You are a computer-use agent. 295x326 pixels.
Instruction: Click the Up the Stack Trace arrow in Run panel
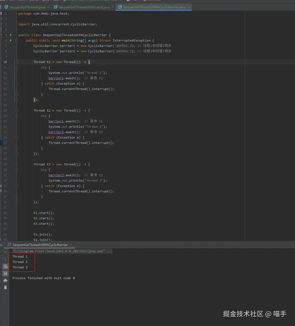(x=5, y=252)
